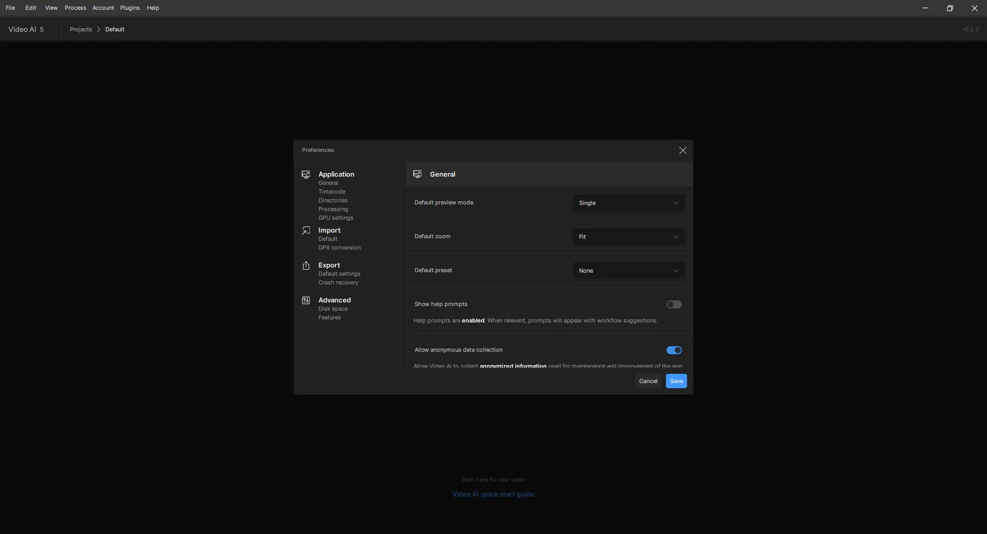The height and width of the screenshot is (534, 987).
Task: Disable Allow anonymous data collection switch
Action: [674, 351]
